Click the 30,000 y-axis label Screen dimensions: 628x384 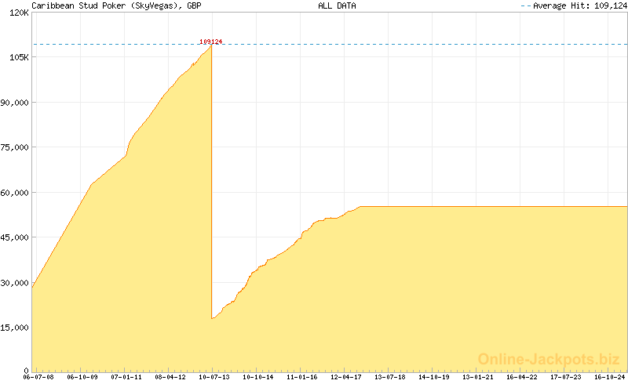[x=15, y=283]
